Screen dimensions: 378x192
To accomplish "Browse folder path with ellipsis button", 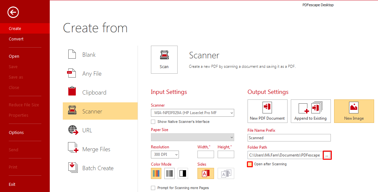I will coord(327,155).
